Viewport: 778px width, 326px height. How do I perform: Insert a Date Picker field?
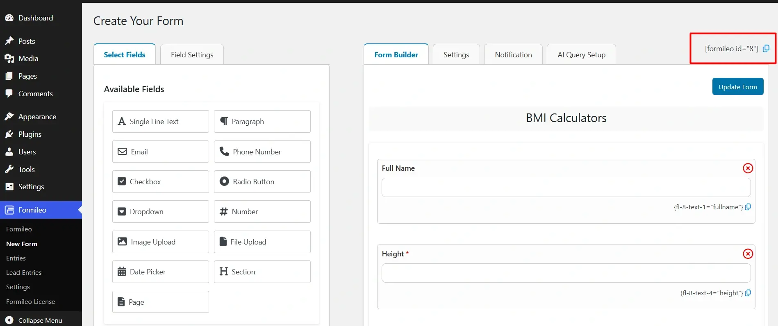click(x=160, y=272)
